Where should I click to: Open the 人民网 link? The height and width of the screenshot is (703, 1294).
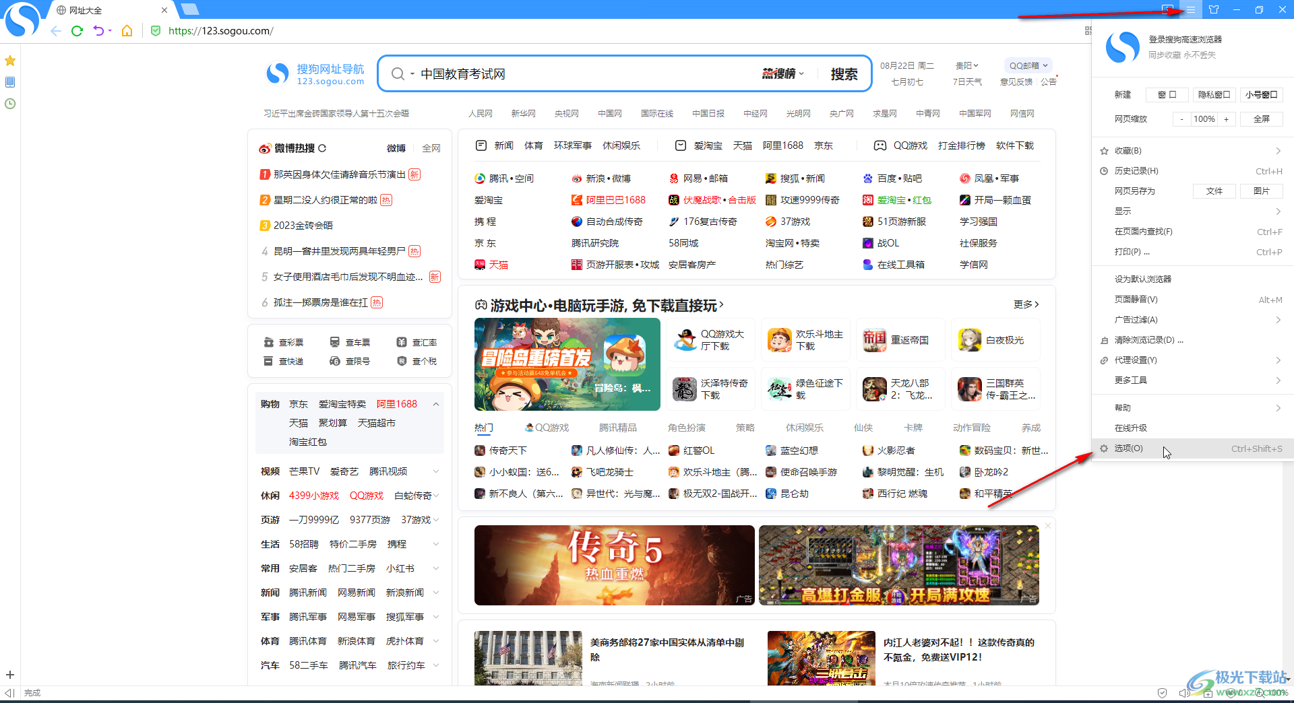tap(480, 113)
